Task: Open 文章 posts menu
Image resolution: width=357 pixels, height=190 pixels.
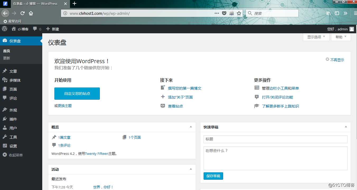Action: tap(21, 71)
